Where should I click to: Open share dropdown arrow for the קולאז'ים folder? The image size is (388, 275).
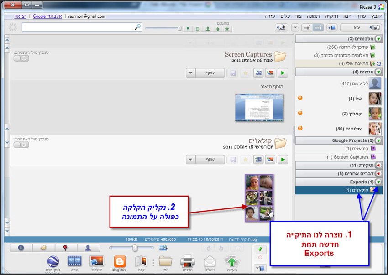click(x=190, y=160)
